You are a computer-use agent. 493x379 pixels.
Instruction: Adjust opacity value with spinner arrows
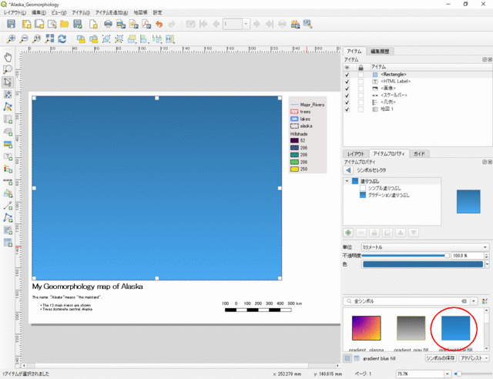[486, 256]
